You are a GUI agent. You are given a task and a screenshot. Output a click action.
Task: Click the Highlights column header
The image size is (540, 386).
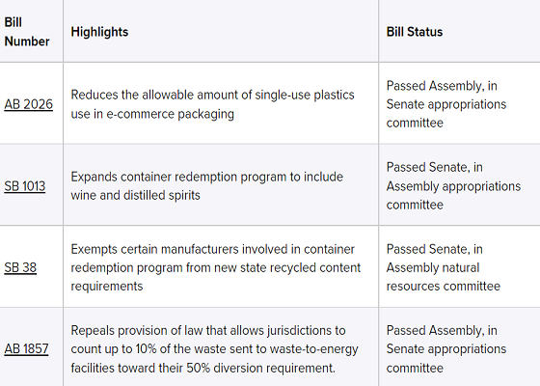pos(99,32)
